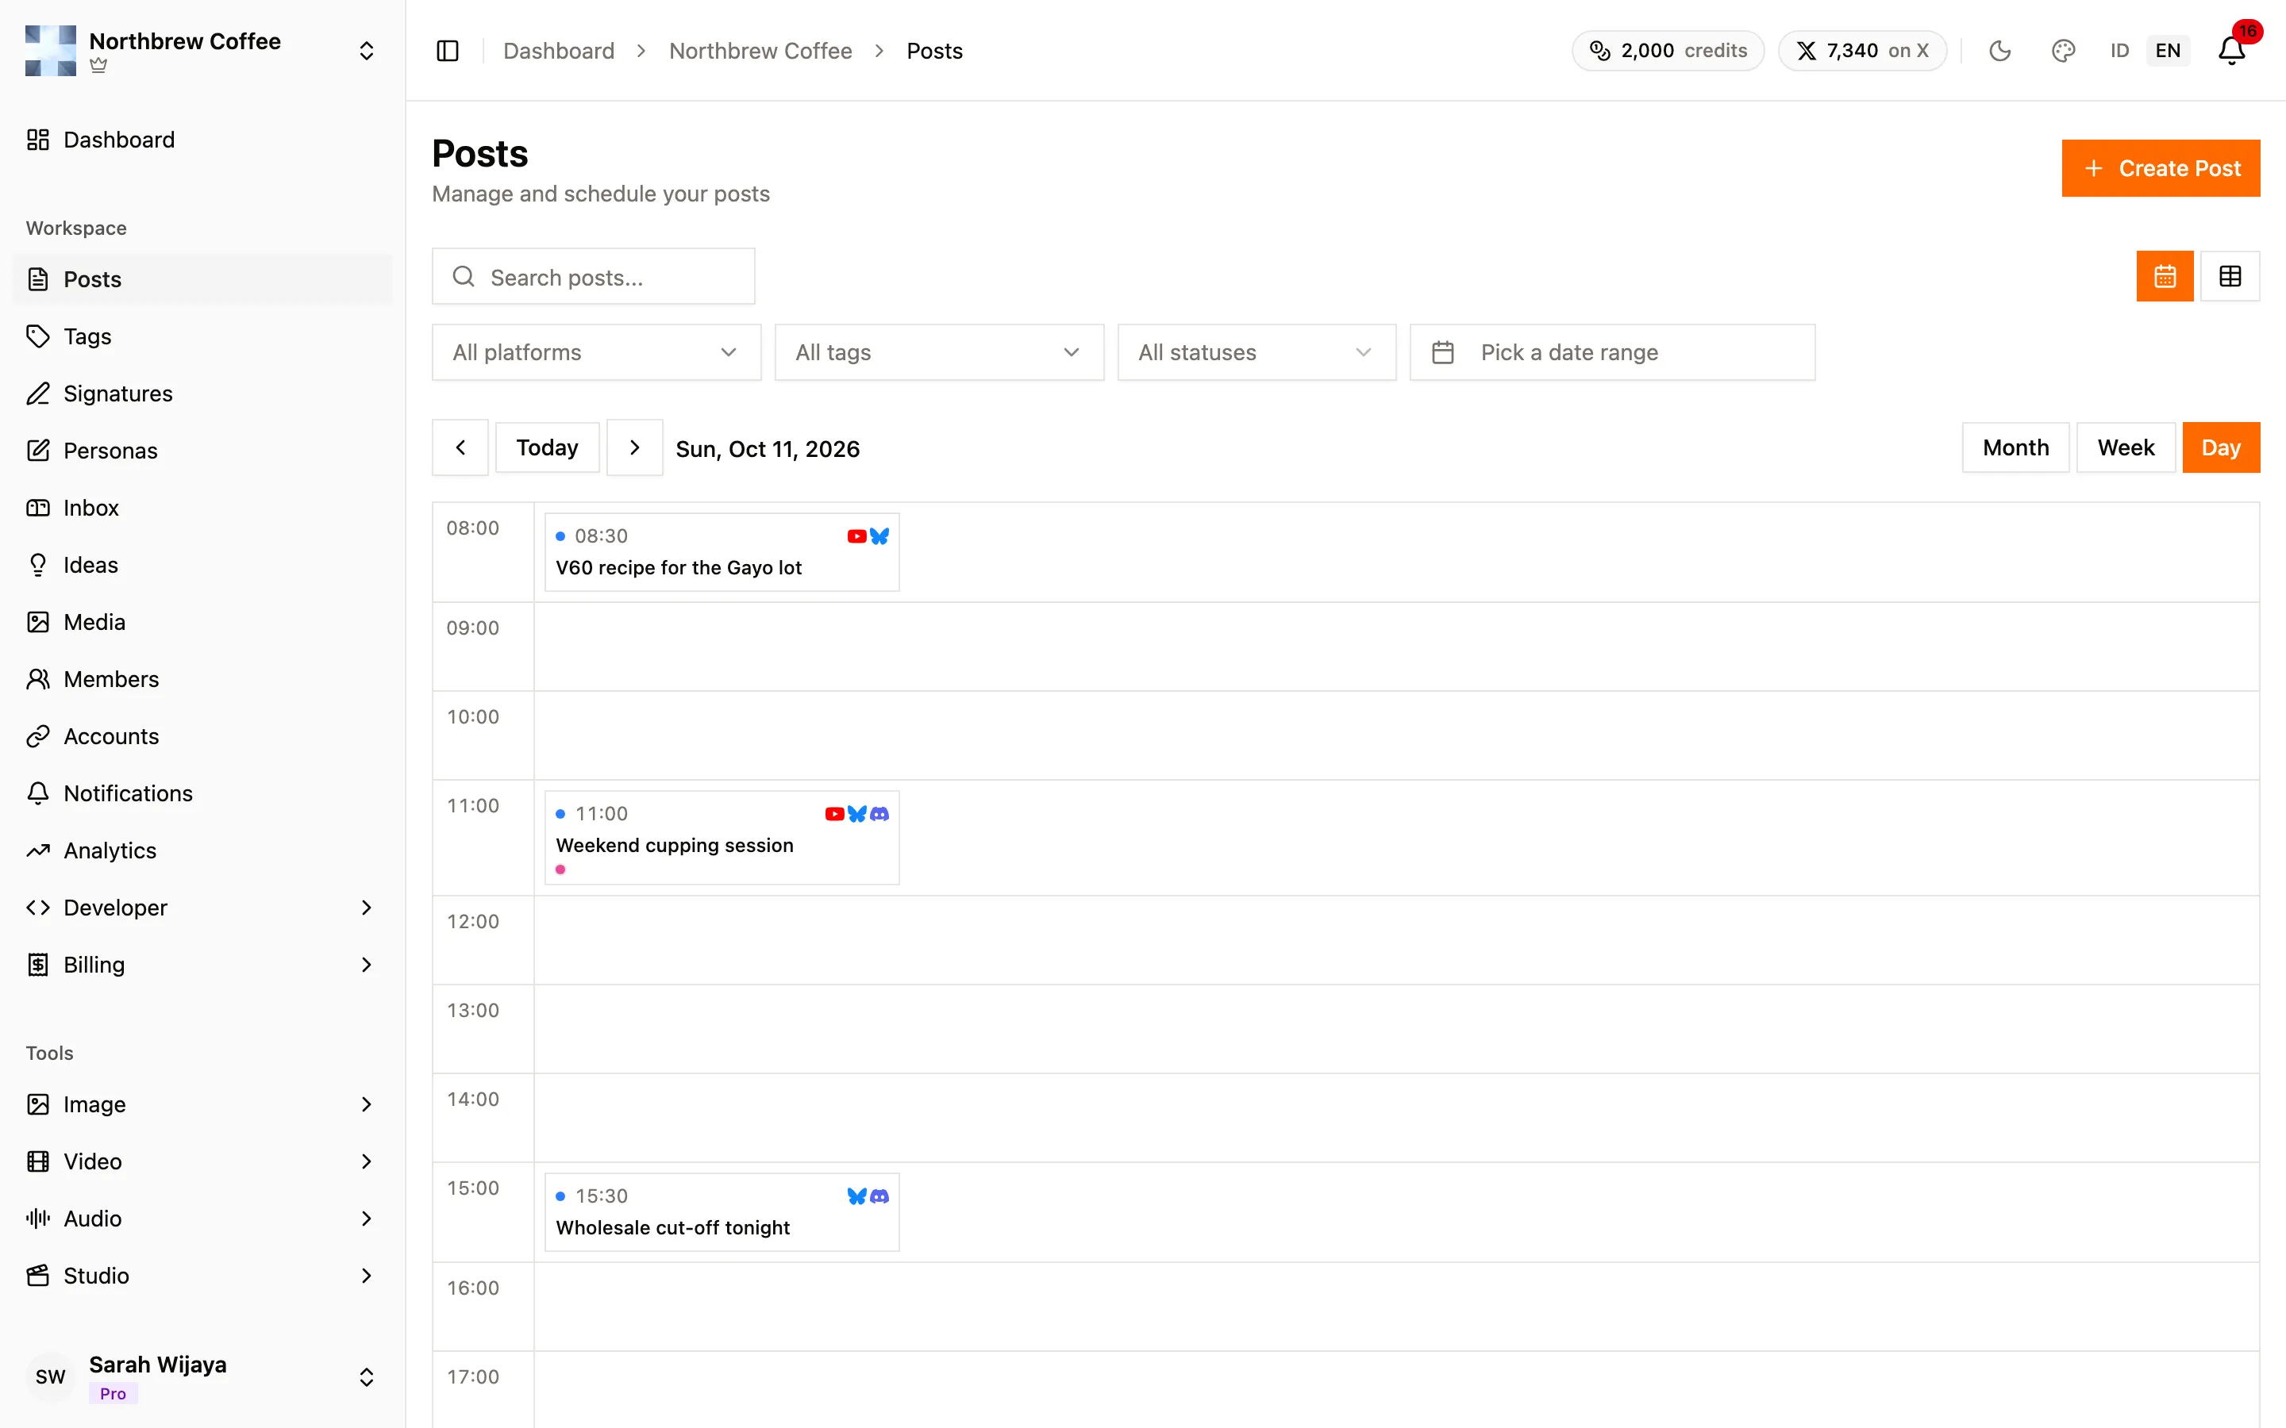The image size is (2286, 1428).
Task: Switch to table grid view
Action: click(2230, 277)
